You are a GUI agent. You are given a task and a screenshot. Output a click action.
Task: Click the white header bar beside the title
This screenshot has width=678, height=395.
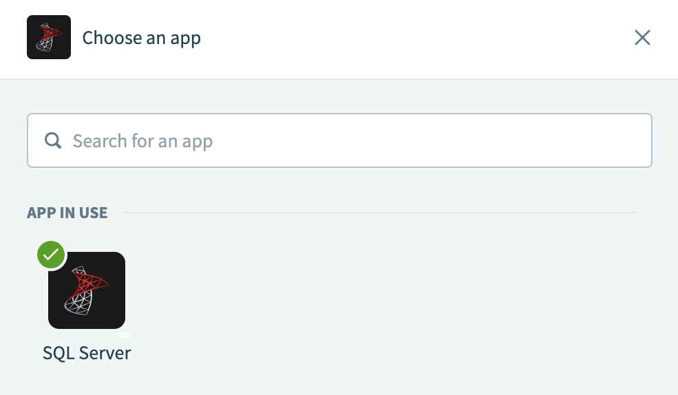pyautogui.click(x=413, y=37)
